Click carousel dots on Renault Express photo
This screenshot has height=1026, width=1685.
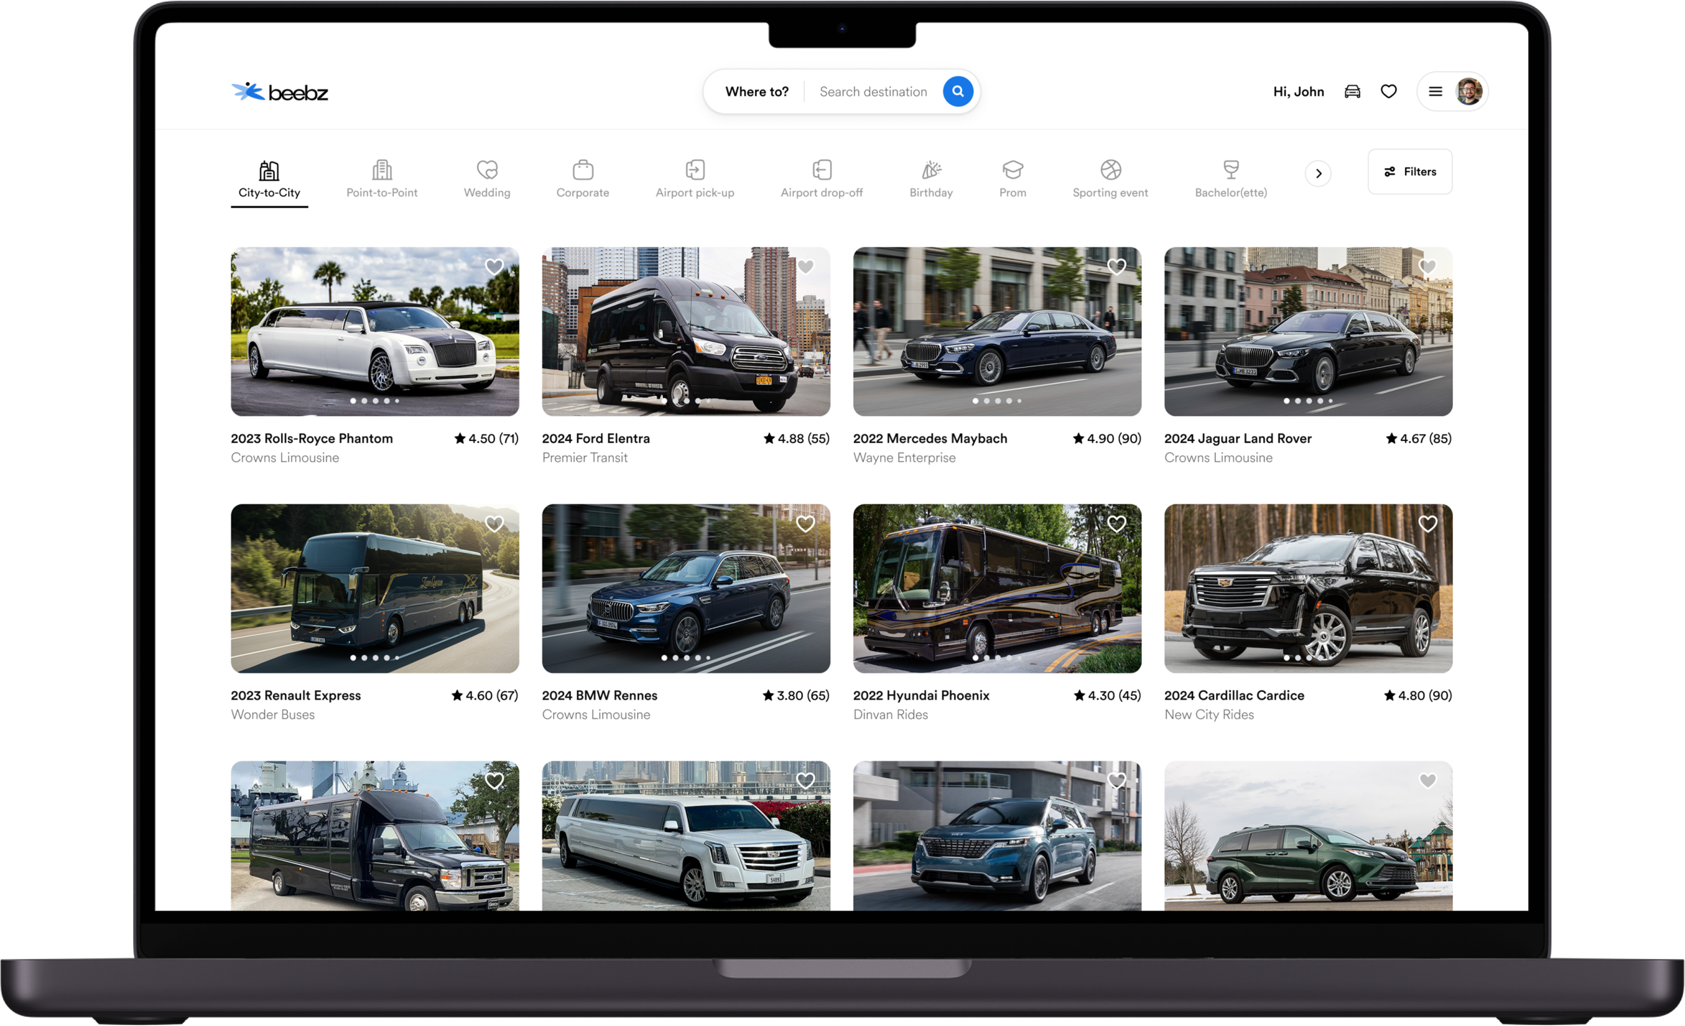click(x=375, y=658)
